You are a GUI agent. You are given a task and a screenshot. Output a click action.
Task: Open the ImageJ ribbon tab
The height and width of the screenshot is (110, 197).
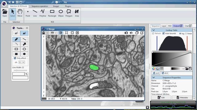56,6
